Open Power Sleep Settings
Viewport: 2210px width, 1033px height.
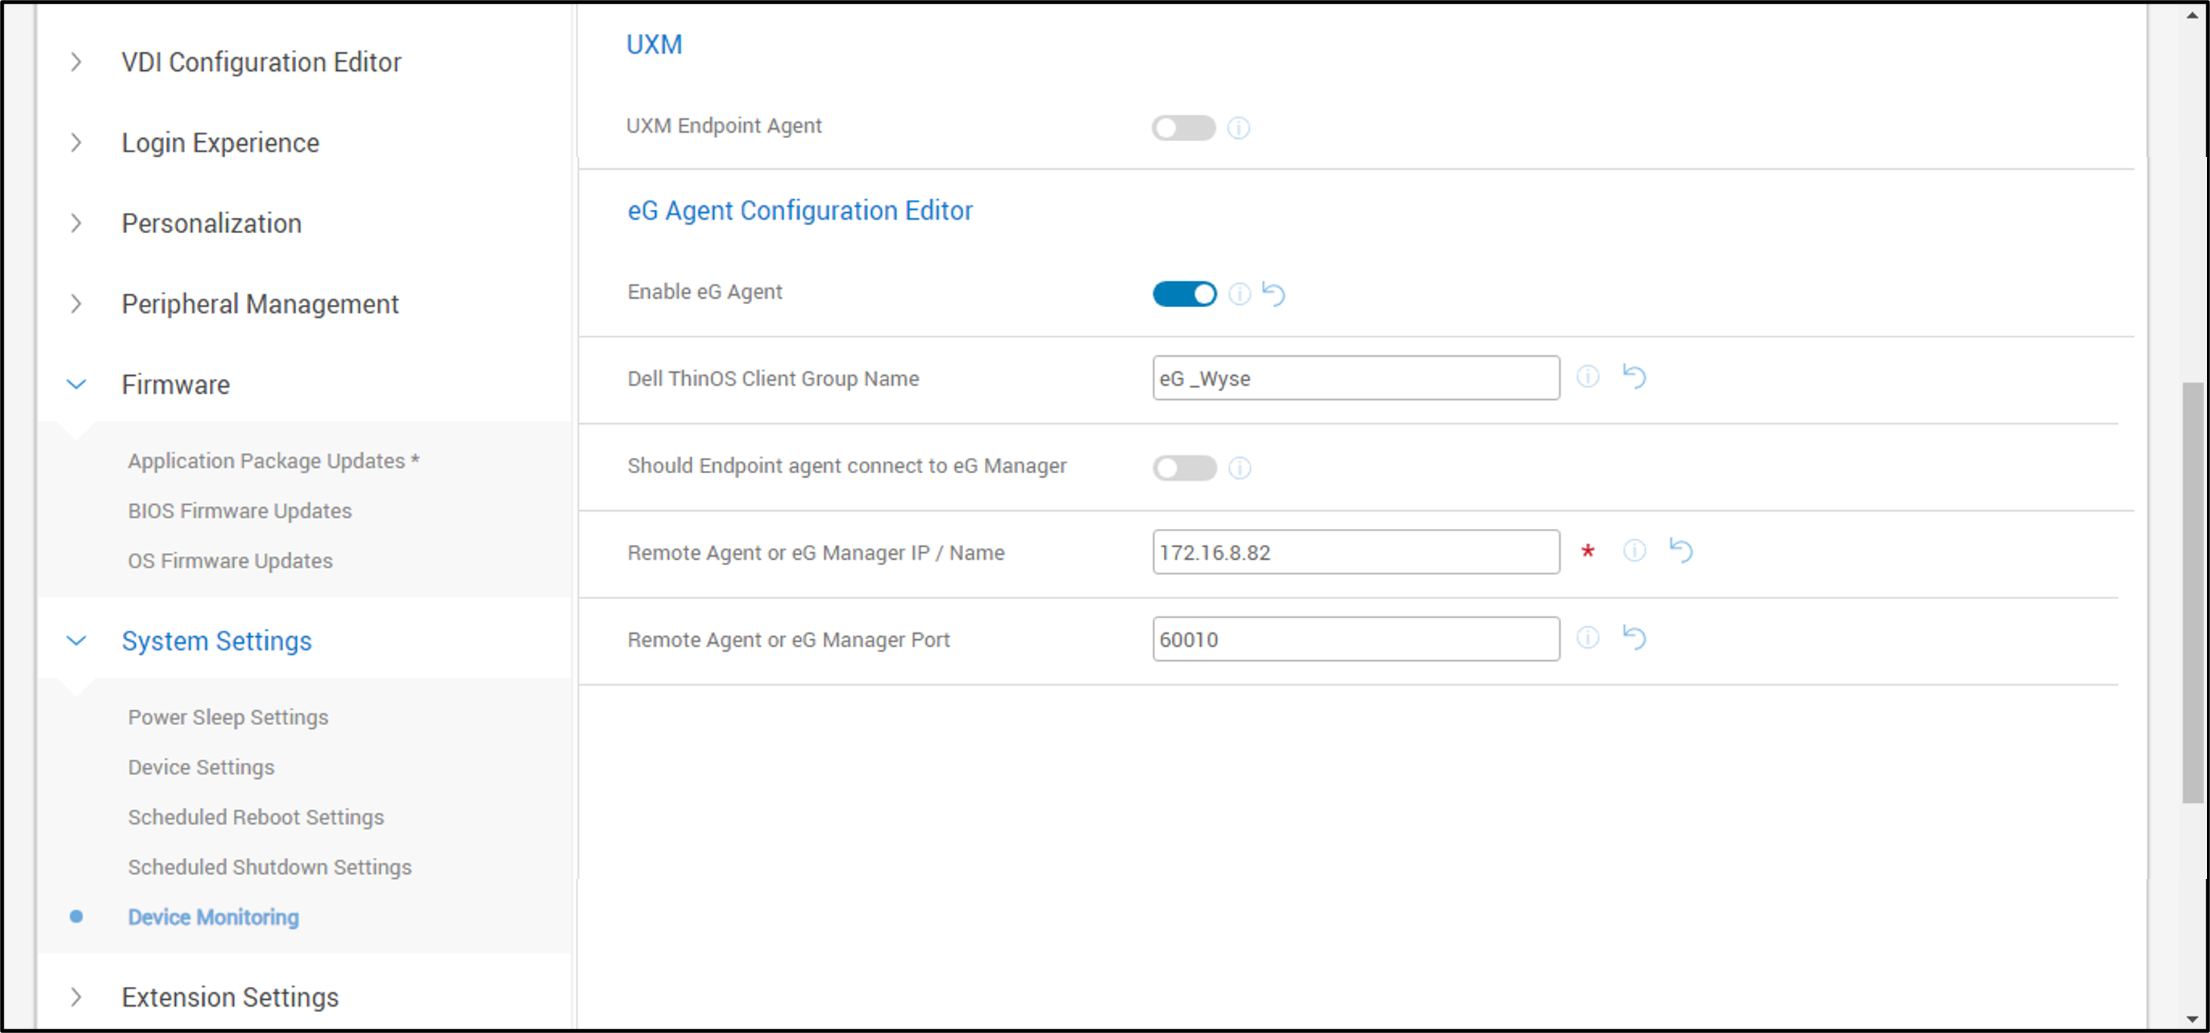[228, 718]
